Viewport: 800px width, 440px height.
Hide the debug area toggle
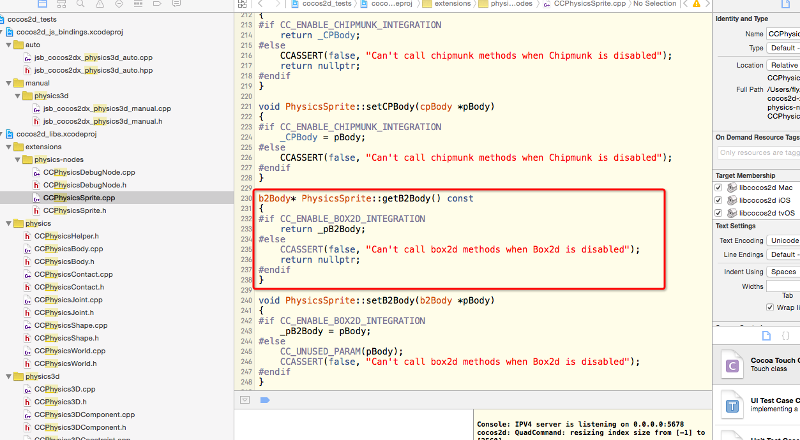245,400
